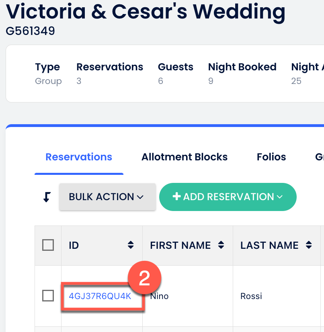Switch to the Reservations tab

click(x=79, y=157)
